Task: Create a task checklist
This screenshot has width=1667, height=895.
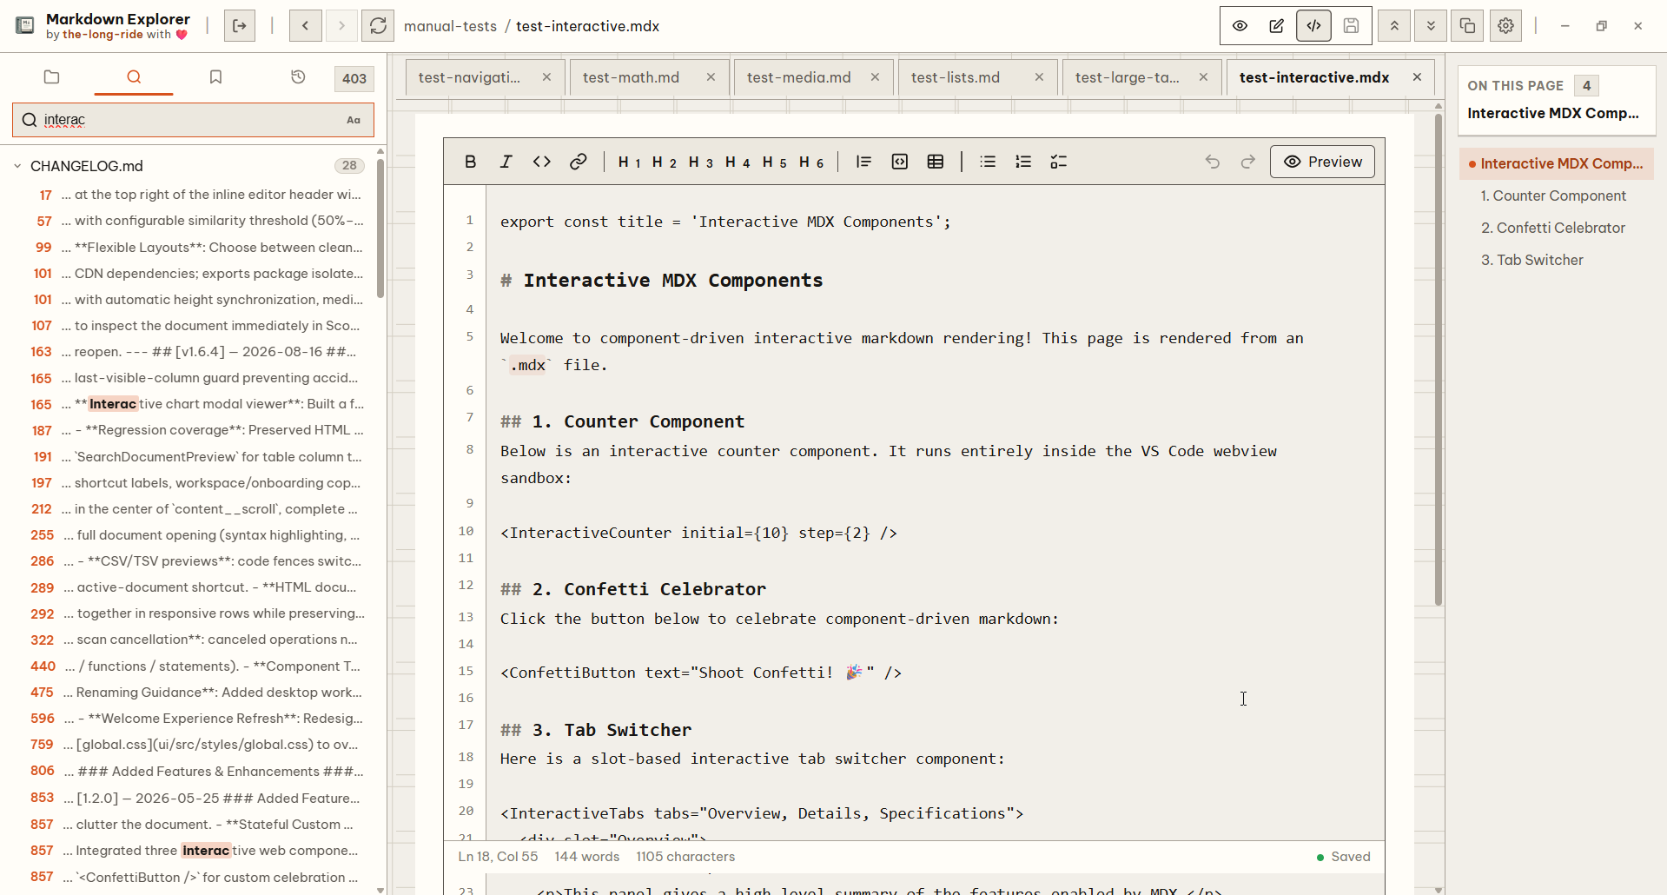Action: coord(1059,162)
